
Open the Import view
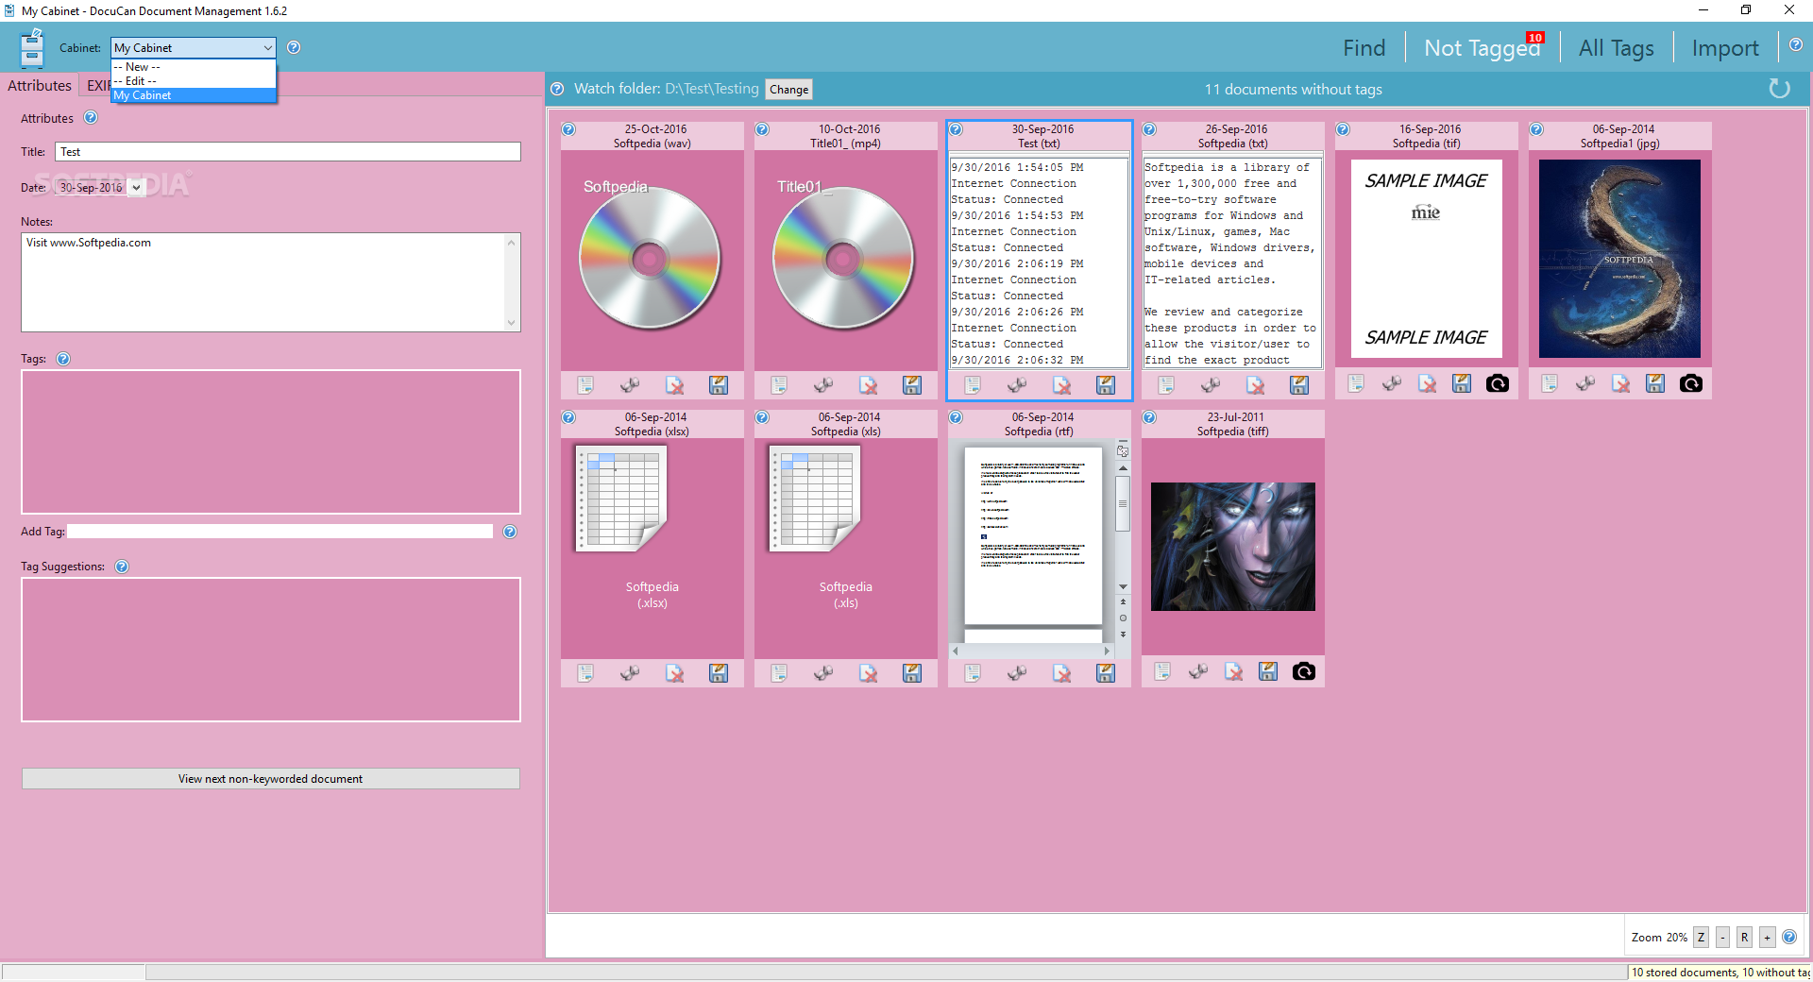(1725, 48)
